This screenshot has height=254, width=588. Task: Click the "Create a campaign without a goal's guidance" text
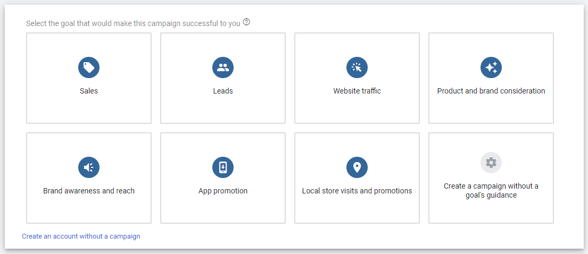tap(491, 191)
